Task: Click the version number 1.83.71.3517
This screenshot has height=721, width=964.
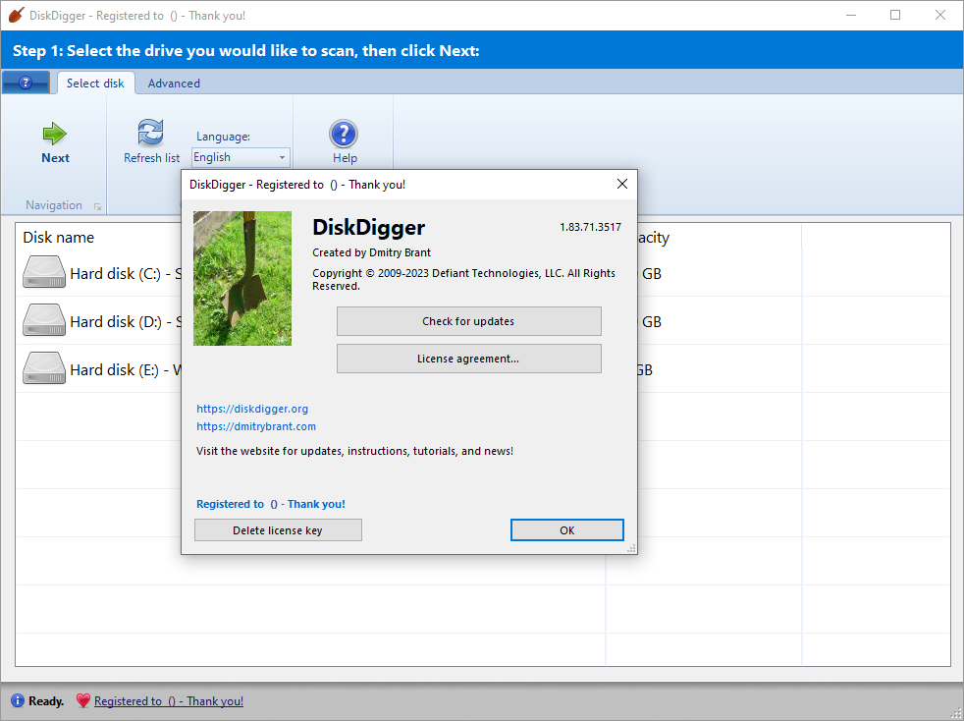Action: pyautogui.click(x=590, y=227)
